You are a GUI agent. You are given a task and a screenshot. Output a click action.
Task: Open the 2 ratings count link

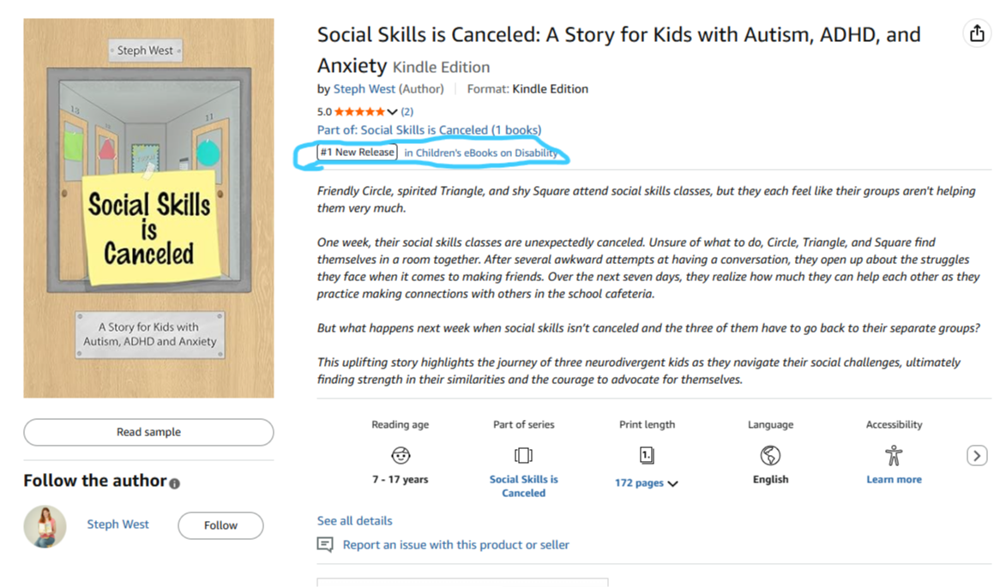pyautogui.click(x=407, y=111)
